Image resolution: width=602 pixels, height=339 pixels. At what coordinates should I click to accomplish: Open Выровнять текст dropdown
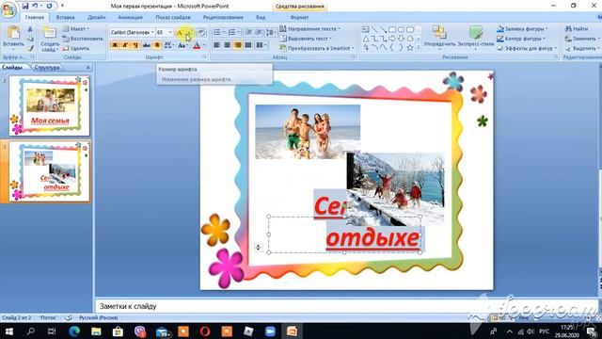coord(306,39)
